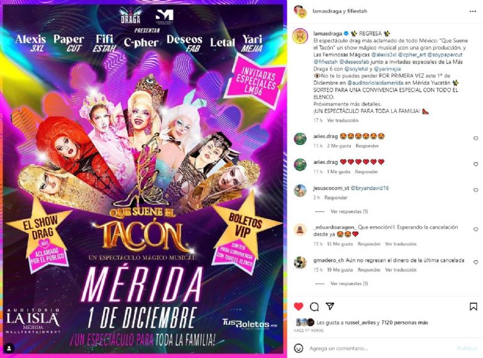Open the three-dot more options menu
Screen dimensions: 483x358
472,11
